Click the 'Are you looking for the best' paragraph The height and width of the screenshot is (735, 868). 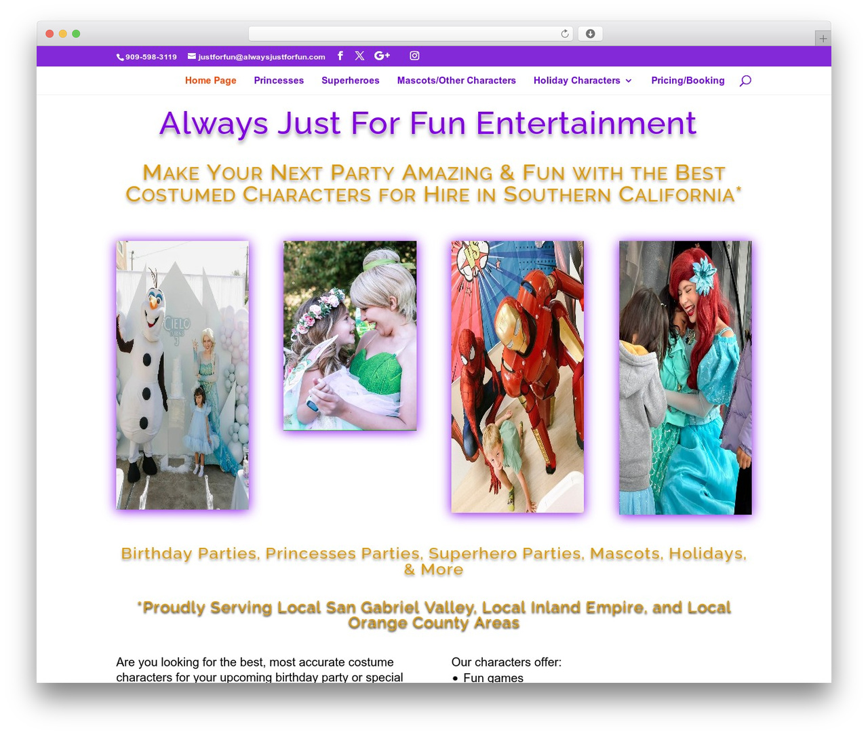coord(260,669)
